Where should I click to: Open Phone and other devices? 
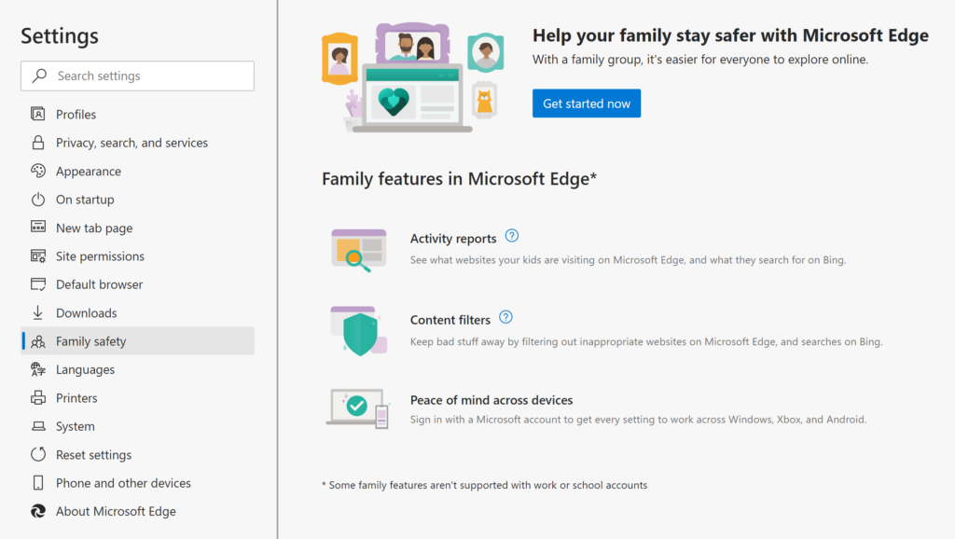[x=138, y=483]
